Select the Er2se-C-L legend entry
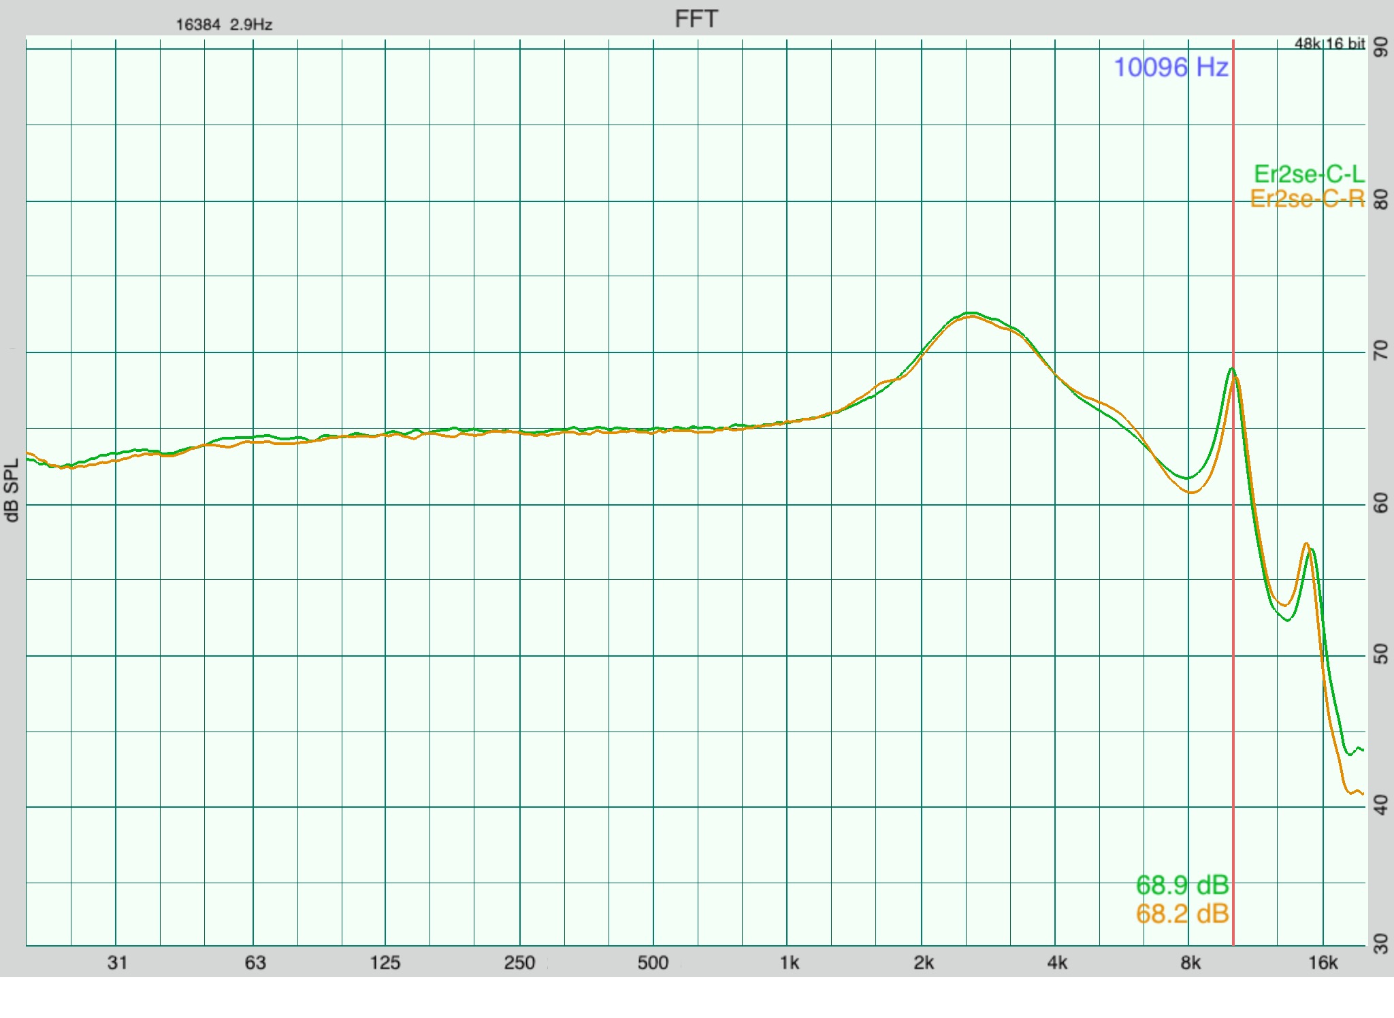Image resolution: width=1394 pixels, height=1018 pixels. (1309, 174)
